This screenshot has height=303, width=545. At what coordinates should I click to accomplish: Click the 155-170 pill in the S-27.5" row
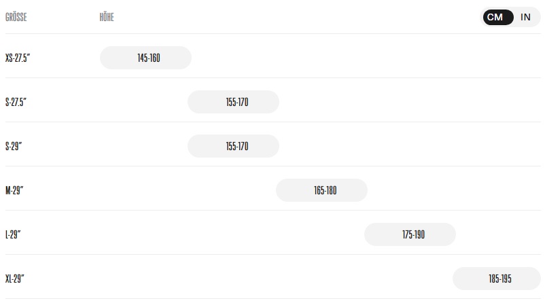click(x=233, y=102)
